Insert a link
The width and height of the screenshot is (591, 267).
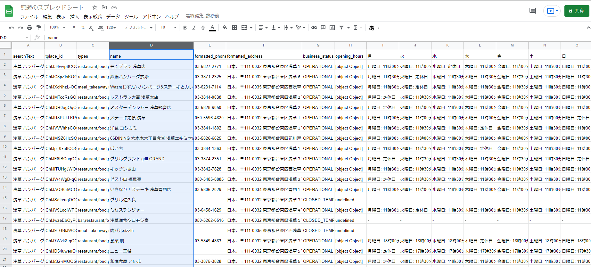pos(314,28)
